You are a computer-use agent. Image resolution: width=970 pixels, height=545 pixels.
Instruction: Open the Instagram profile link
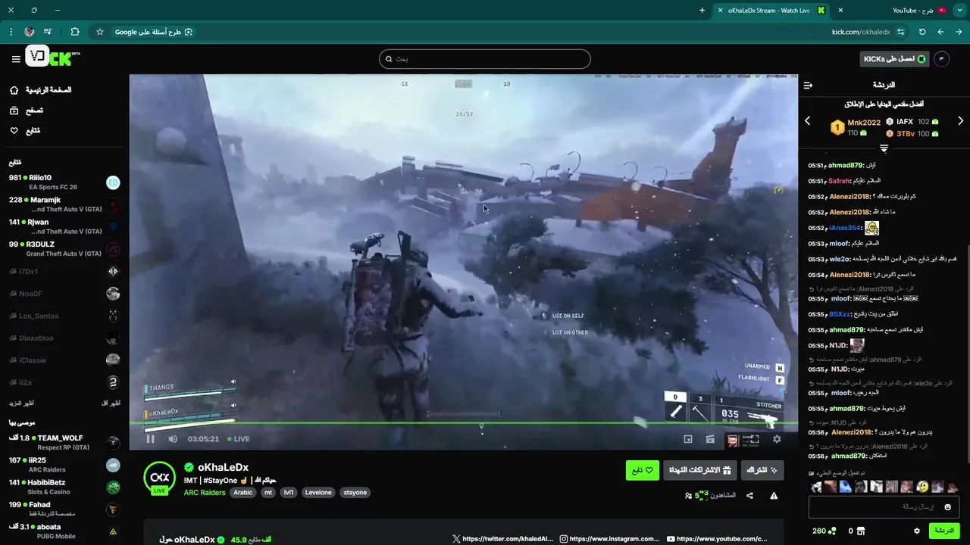pos(610,539)
